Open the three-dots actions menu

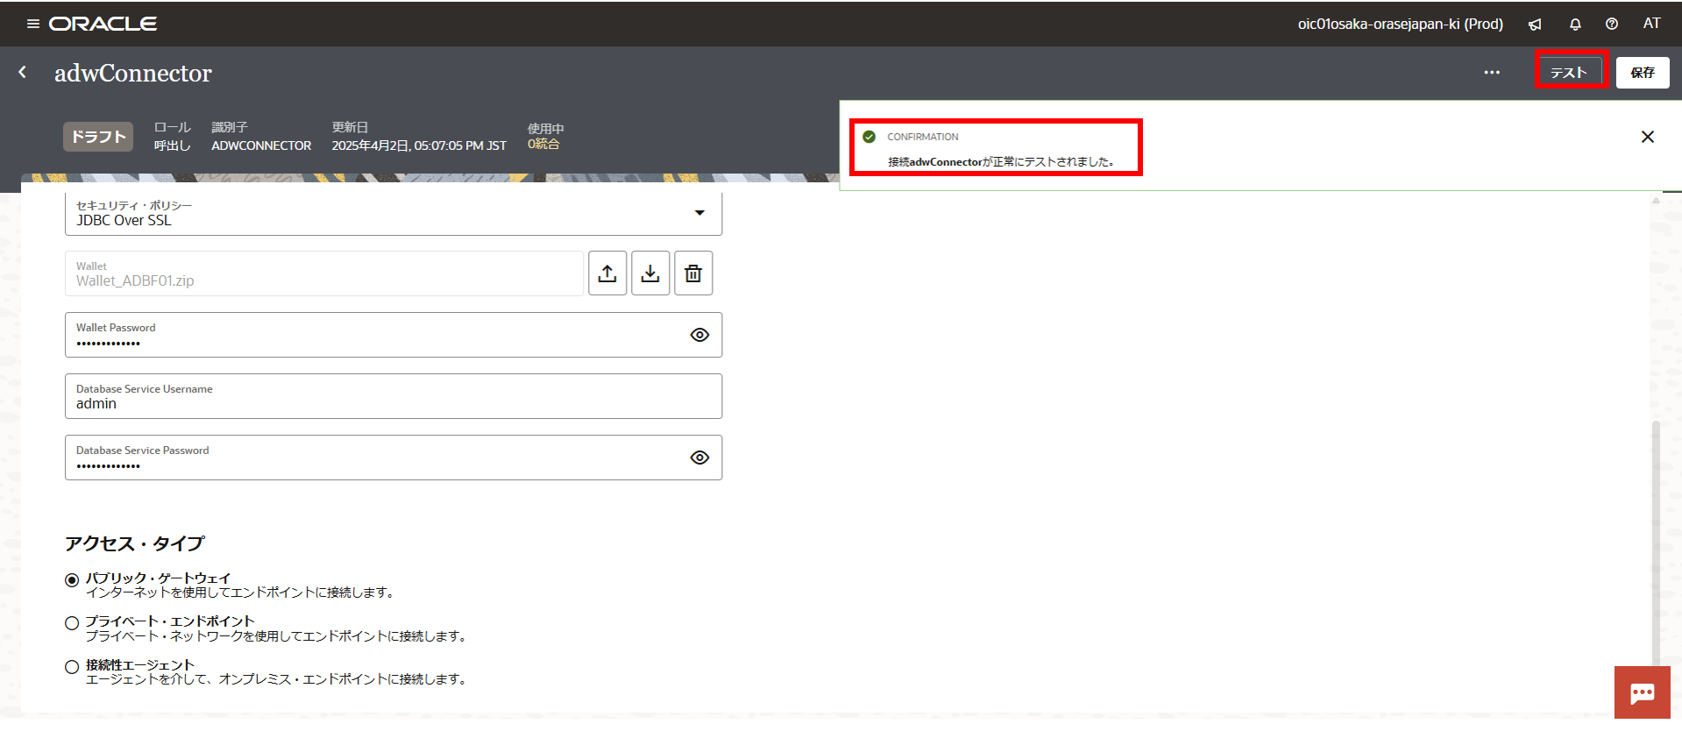point(1492,73)
